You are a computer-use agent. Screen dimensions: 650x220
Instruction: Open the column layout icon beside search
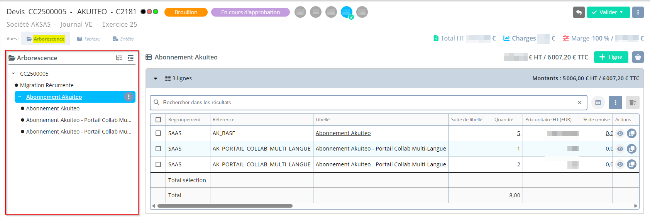pyautogui.click(x=598, y=102)
